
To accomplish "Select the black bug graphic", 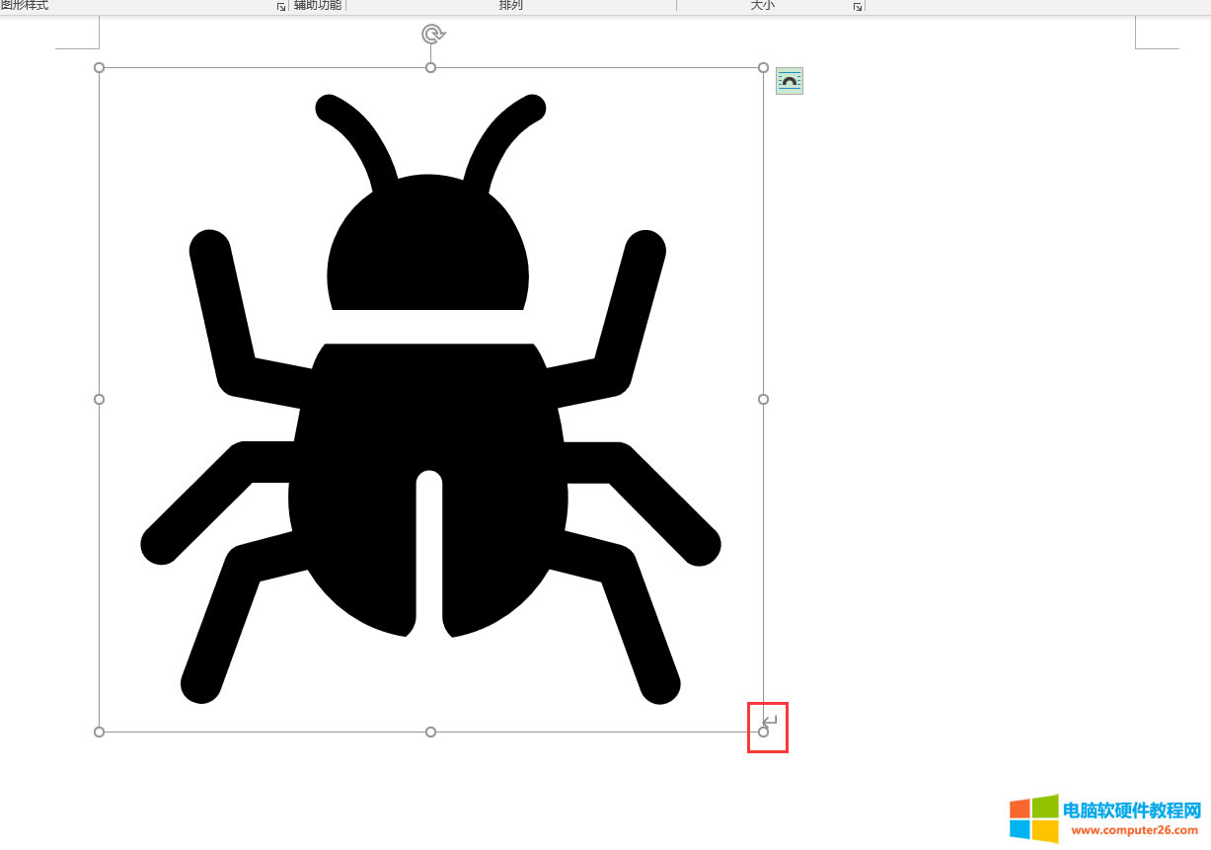I will point(430,444).
